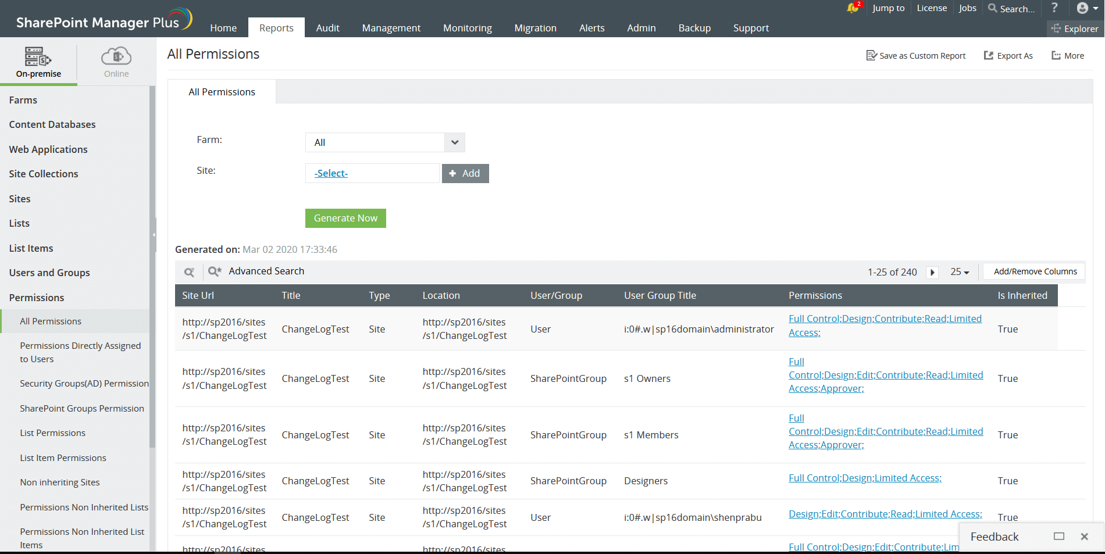The image size is (1105, 554).
Task: Open the Site -Select- picker
Action: [330, 173]
